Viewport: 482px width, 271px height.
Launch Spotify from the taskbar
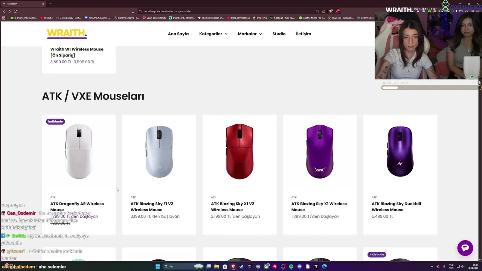pyautogui.click(x=291, y=266)
